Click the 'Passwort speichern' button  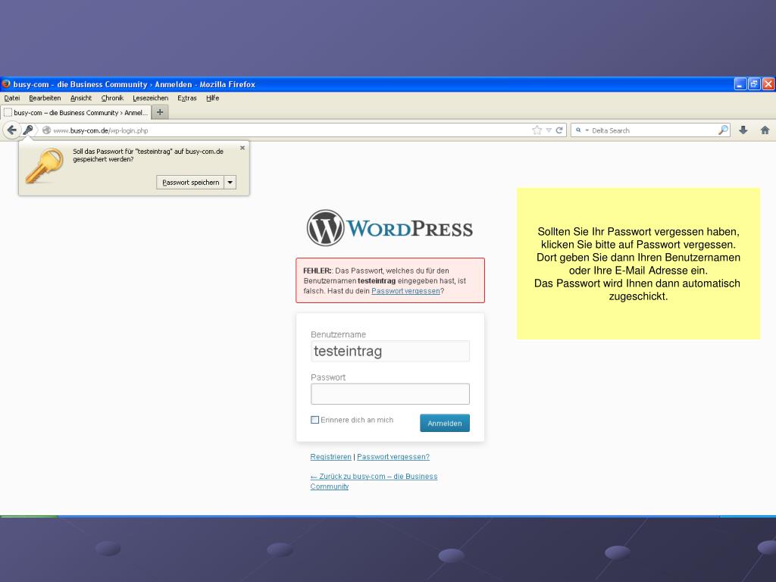pos(190,183)
